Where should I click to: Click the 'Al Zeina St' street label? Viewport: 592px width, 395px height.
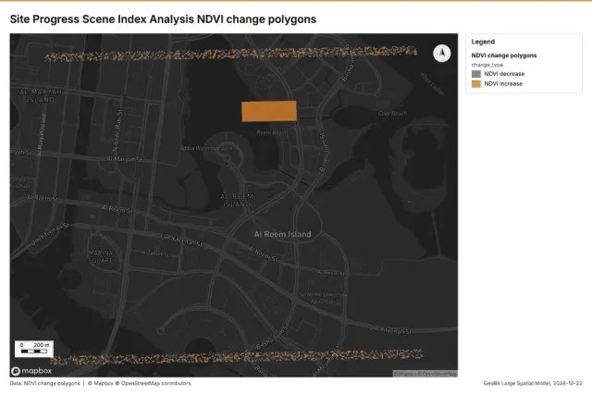click(154, 253)
